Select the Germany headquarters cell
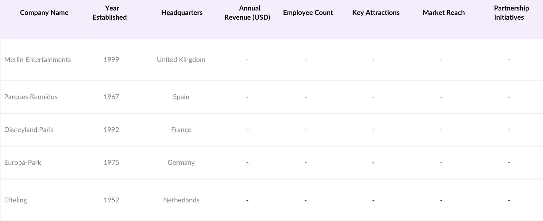This screenshot has height=221, width=543. (181, 162)
